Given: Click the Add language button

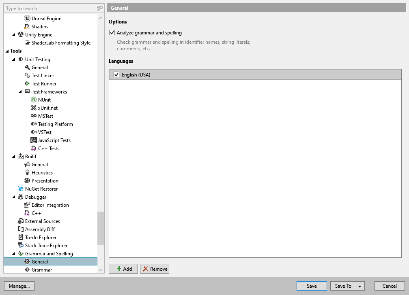Looking at the screenshot, I should [123, 268].
